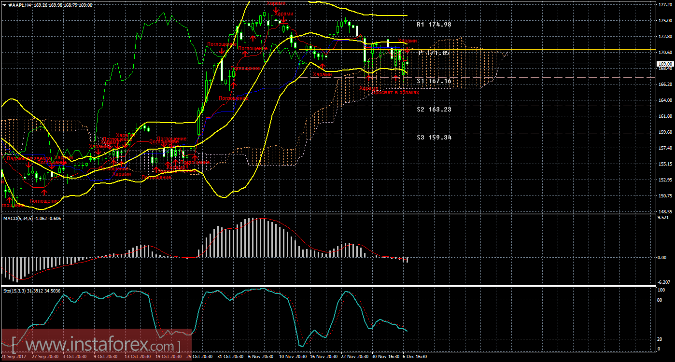Image resolution: width=675 pixels, height=362 pixels.
Task: Select the Падающая звезда pattern label
Action: click(28, 158)
